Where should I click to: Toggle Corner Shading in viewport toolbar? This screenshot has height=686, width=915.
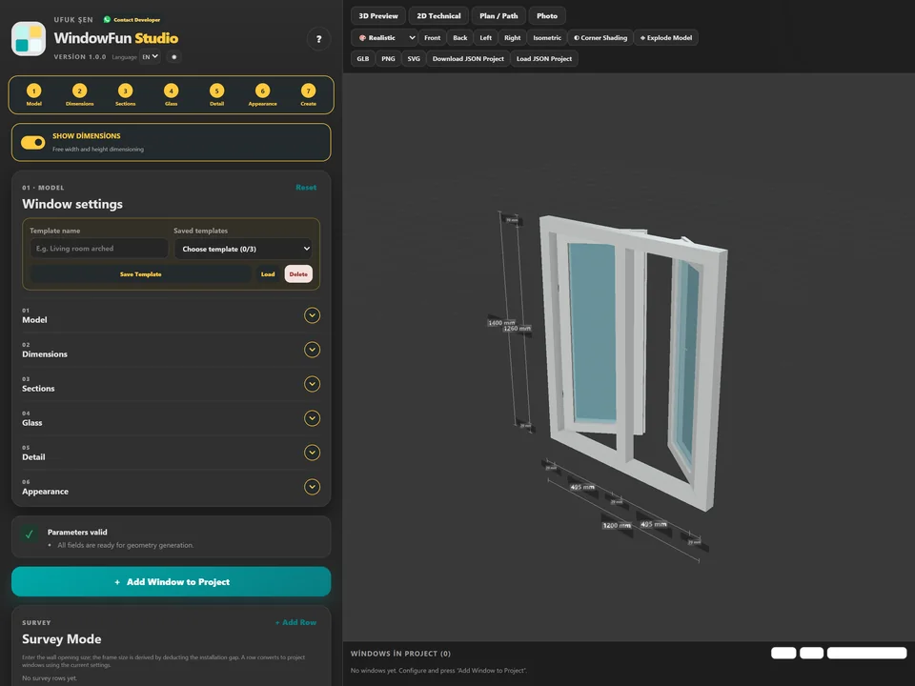(x=600, y=38)
